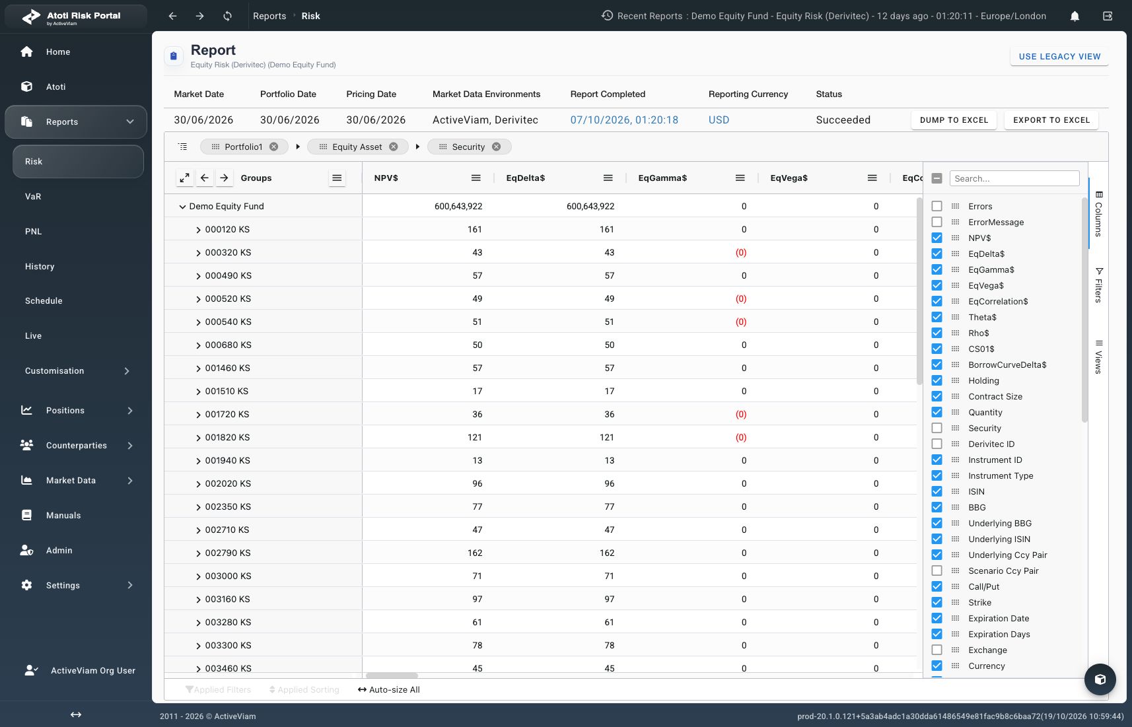
Task: Toggle the sidebar collapse arrows icon
Action: pyautogui.click(x=76, y=714)
